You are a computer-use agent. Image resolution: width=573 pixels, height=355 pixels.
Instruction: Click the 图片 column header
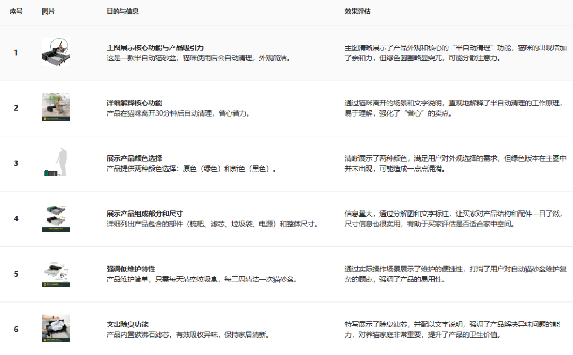coord(48,11)
